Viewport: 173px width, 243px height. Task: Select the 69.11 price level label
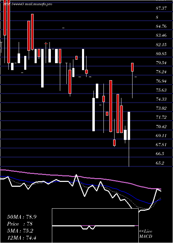[x=161, y=136]
